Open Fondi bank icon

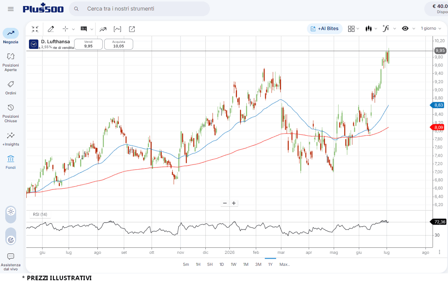tap(11, 162)
